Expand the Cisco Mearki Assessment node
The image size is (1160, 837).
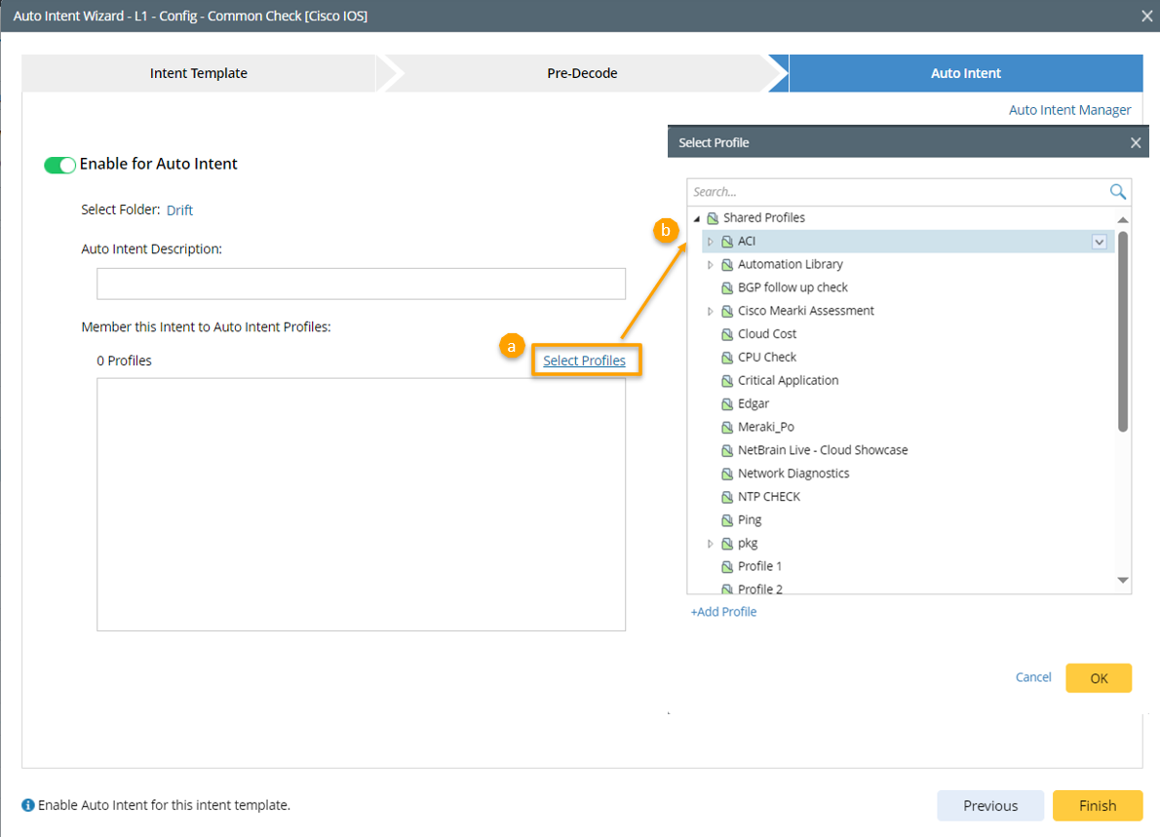(x=711, y=311)
